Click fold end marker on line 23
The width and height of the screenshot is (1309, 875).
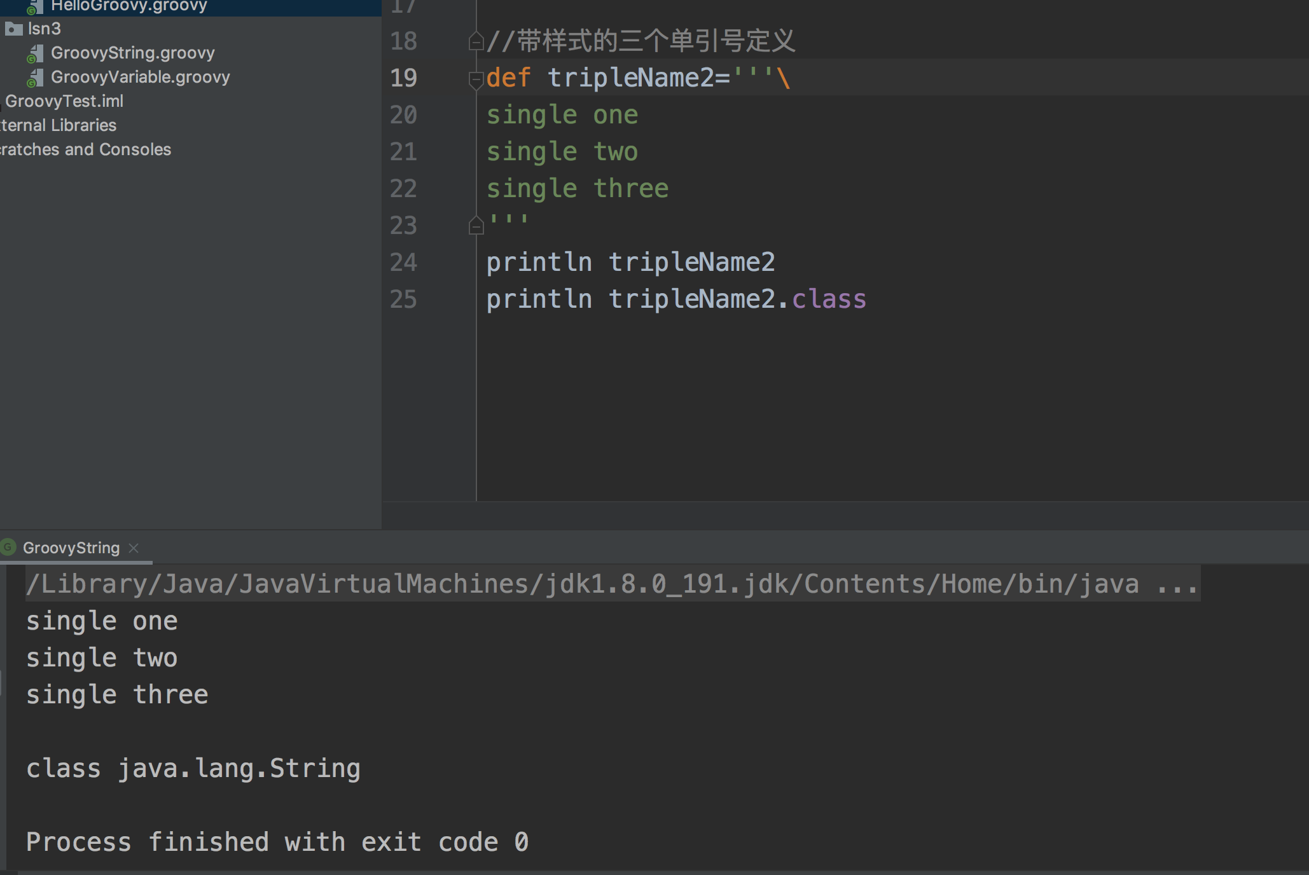476,226
